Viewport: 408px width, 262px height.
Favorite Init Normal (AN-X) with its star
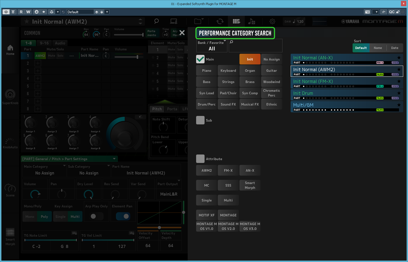pyautogui.click(x=399, y=58)
